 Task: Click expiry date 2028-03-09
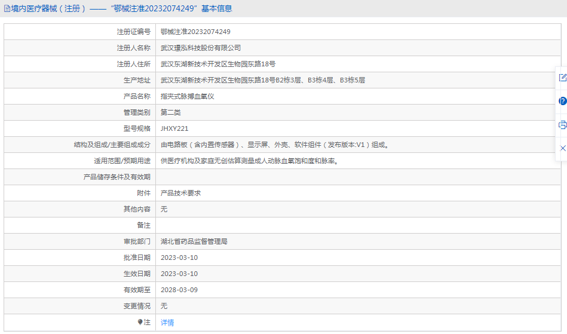coord(179,290)
